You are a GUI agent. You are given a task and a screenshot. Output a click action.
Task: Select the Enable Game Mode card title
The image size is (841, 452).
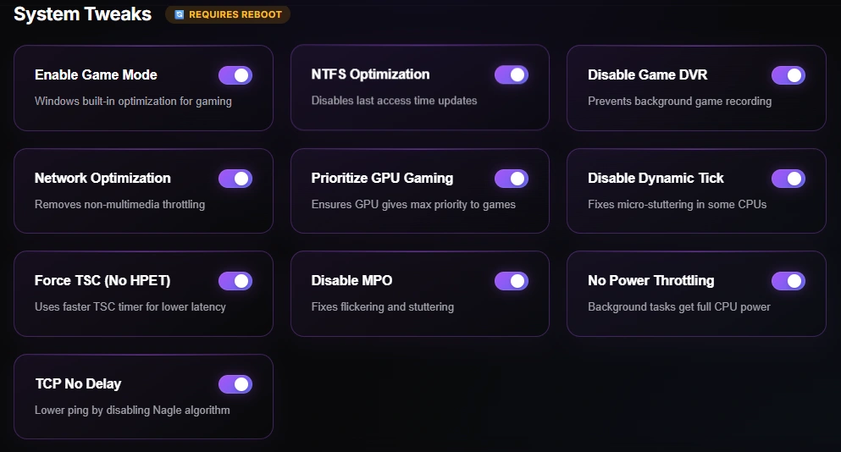[96, 74]
